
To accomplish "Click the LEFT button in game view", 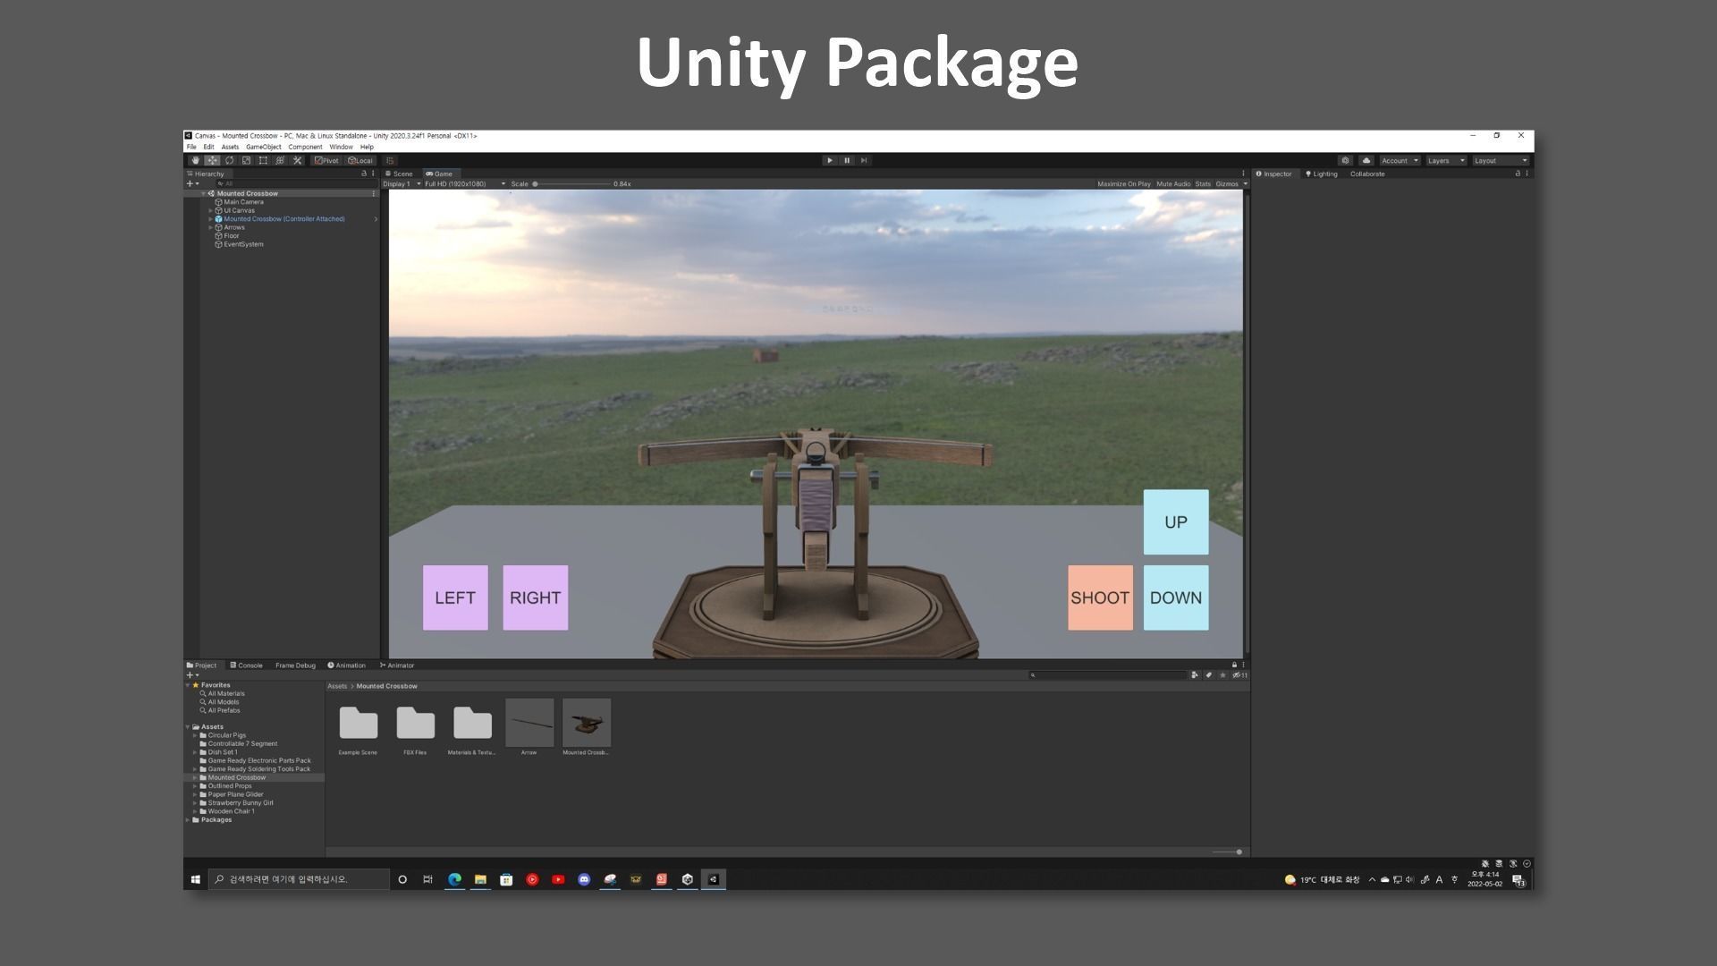I will (455, 597).
